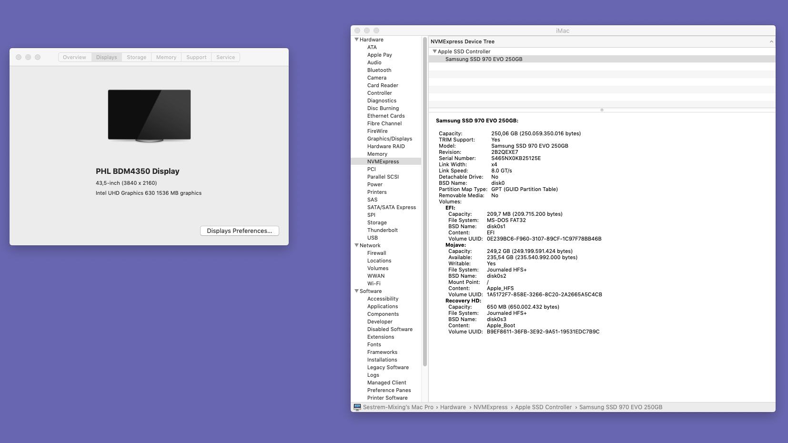Collapse the Network section in sidebar
This screenshot has width=788, height=443.
[x=356, y=245]
